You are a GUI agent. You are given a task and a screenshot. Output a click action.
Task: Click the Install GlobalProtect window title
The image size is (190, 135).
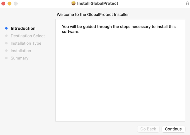(x=98, y=3)
